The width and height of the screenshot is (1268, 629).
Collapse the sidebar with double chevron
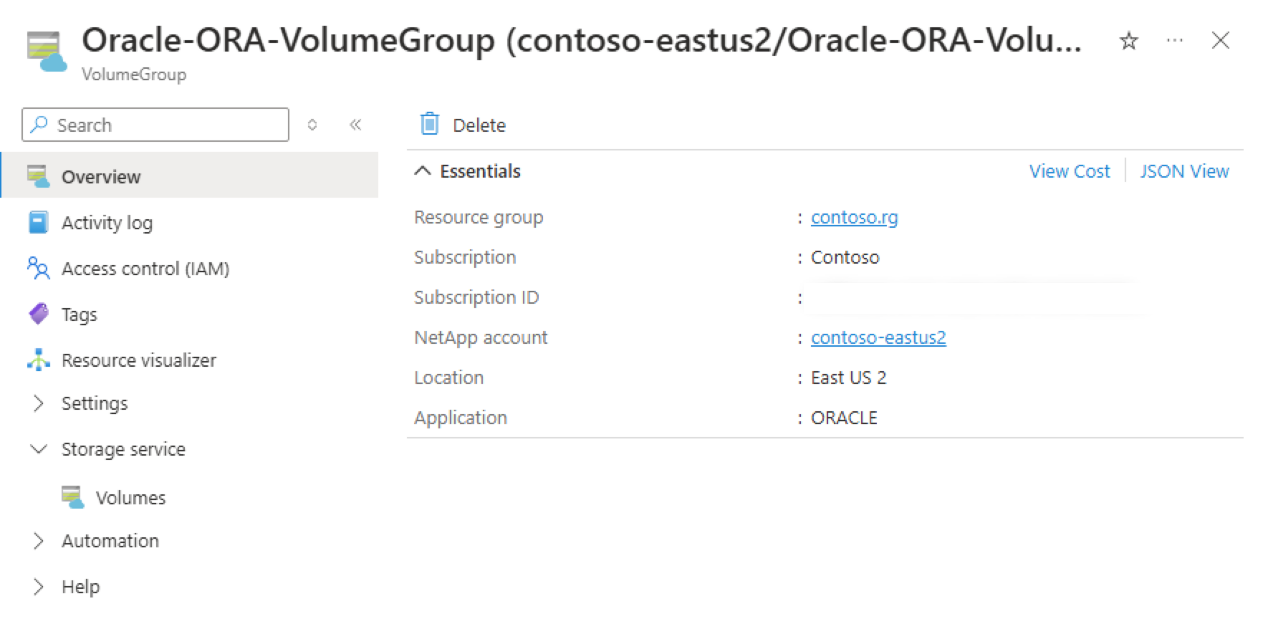355,125
